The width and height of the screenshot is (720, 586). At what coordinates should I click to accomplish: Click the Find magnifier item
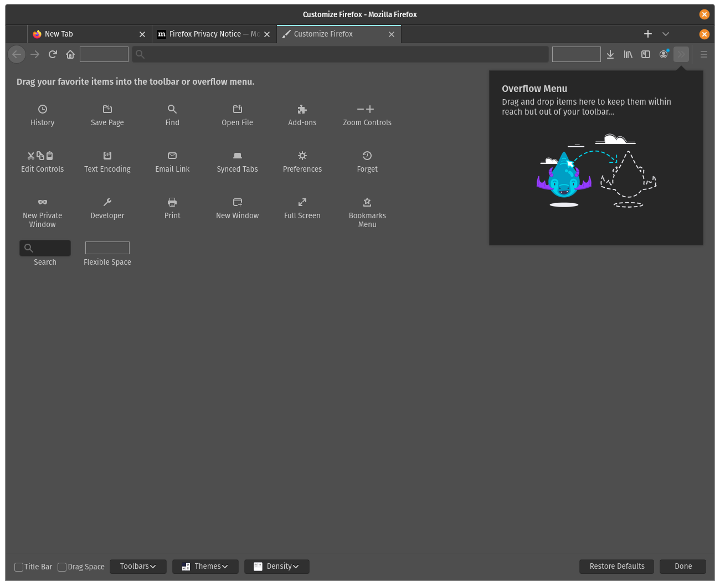coord(172,109)
